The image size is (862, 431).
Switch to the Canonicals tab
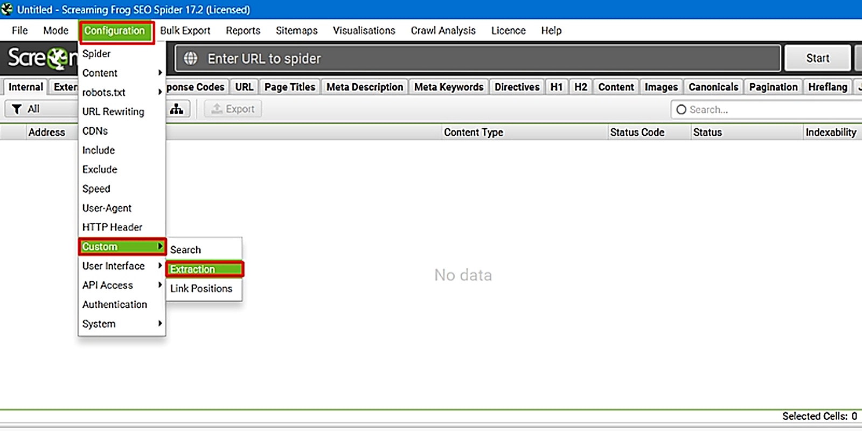713,87
